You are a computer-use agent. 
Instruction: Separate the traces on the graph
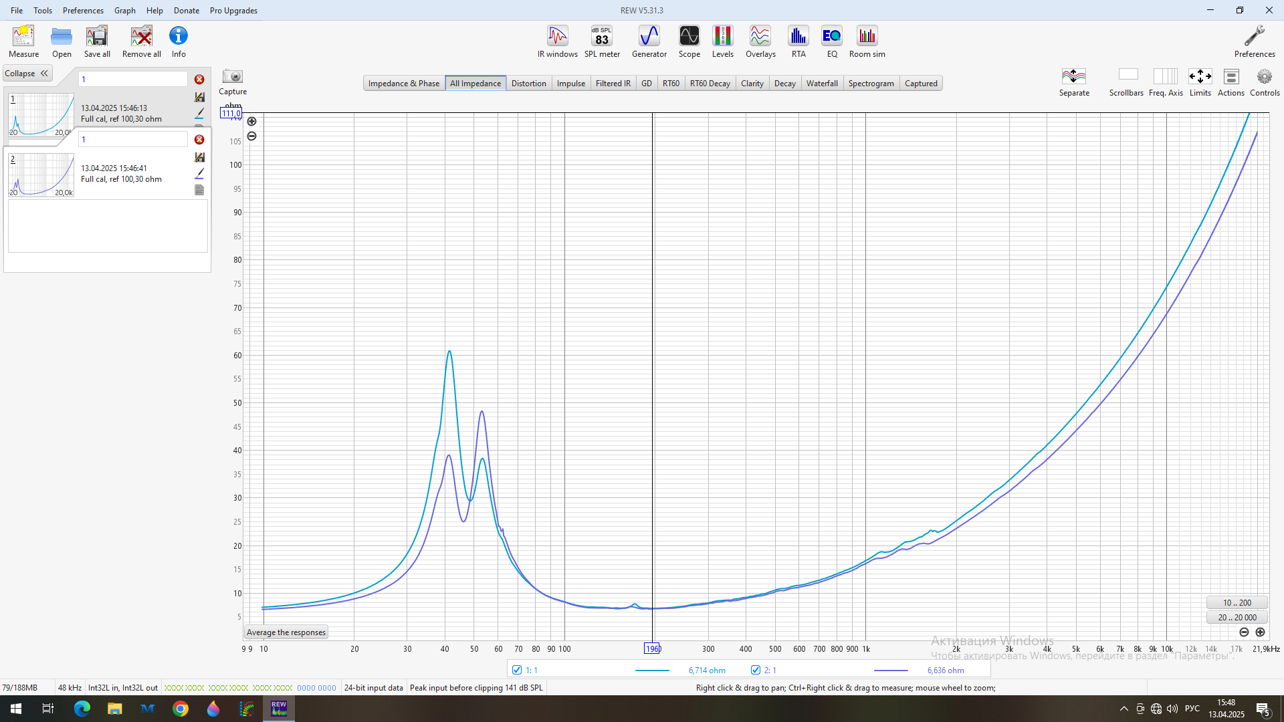[1074, 82]
